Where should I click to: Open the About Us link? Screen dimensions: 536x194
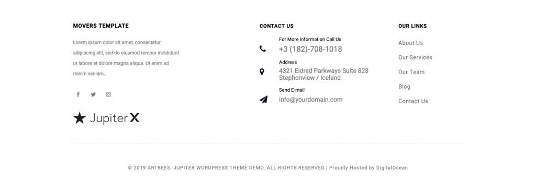click(410, 43)
